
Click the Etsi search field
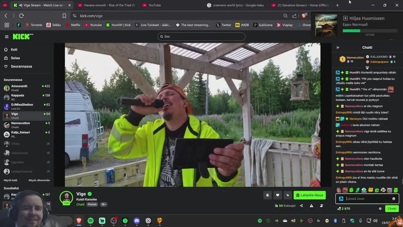coord(201,37)
